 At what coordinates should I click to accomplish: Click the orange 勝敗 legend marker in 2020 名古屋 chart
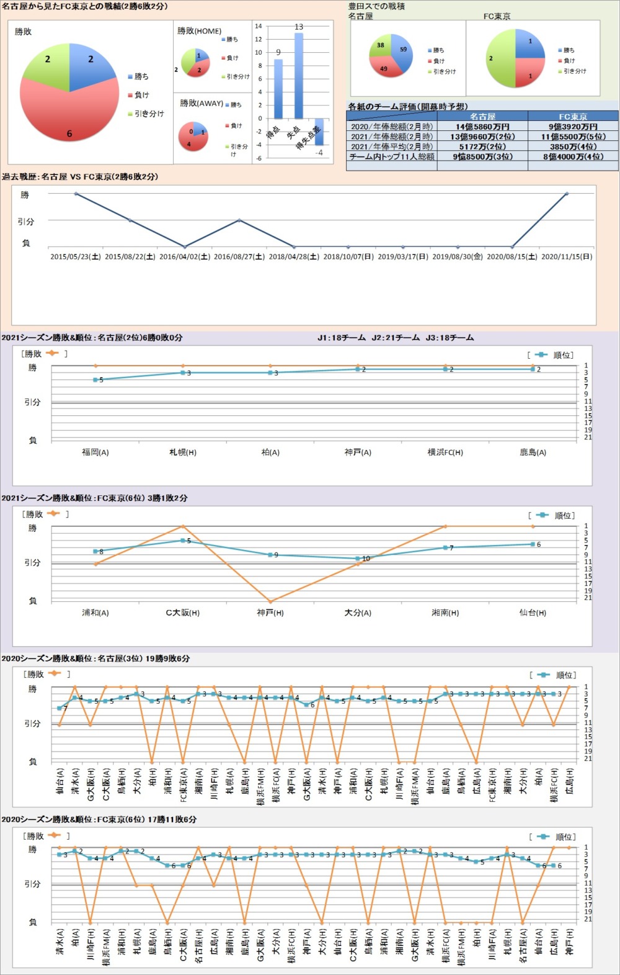(x=54, y=673)
